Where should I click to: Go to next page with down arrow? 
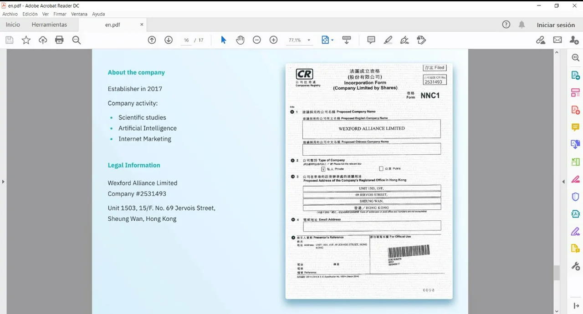tap(169, 40)
